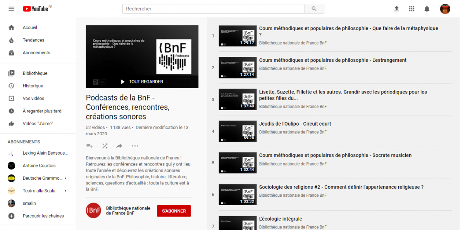The height and width of the screenshot is (230, 465).
Task: Select Historique in the sidebar
Action: click(33, 86)
